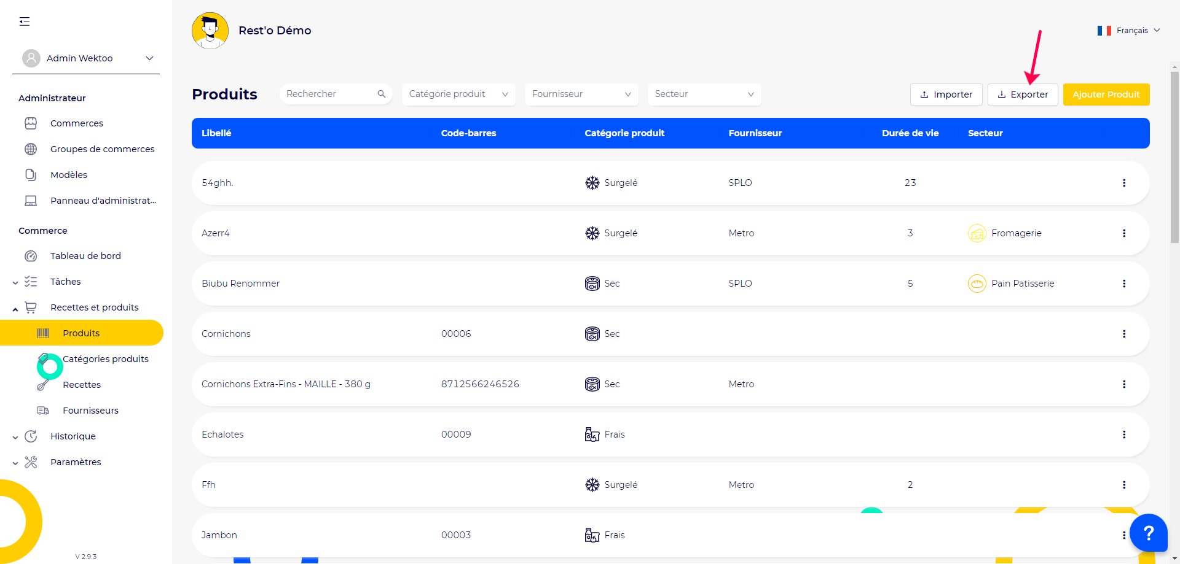Click the Recettes et produits cart icon
Screen dimensions: 1180x564
point(31,307)
